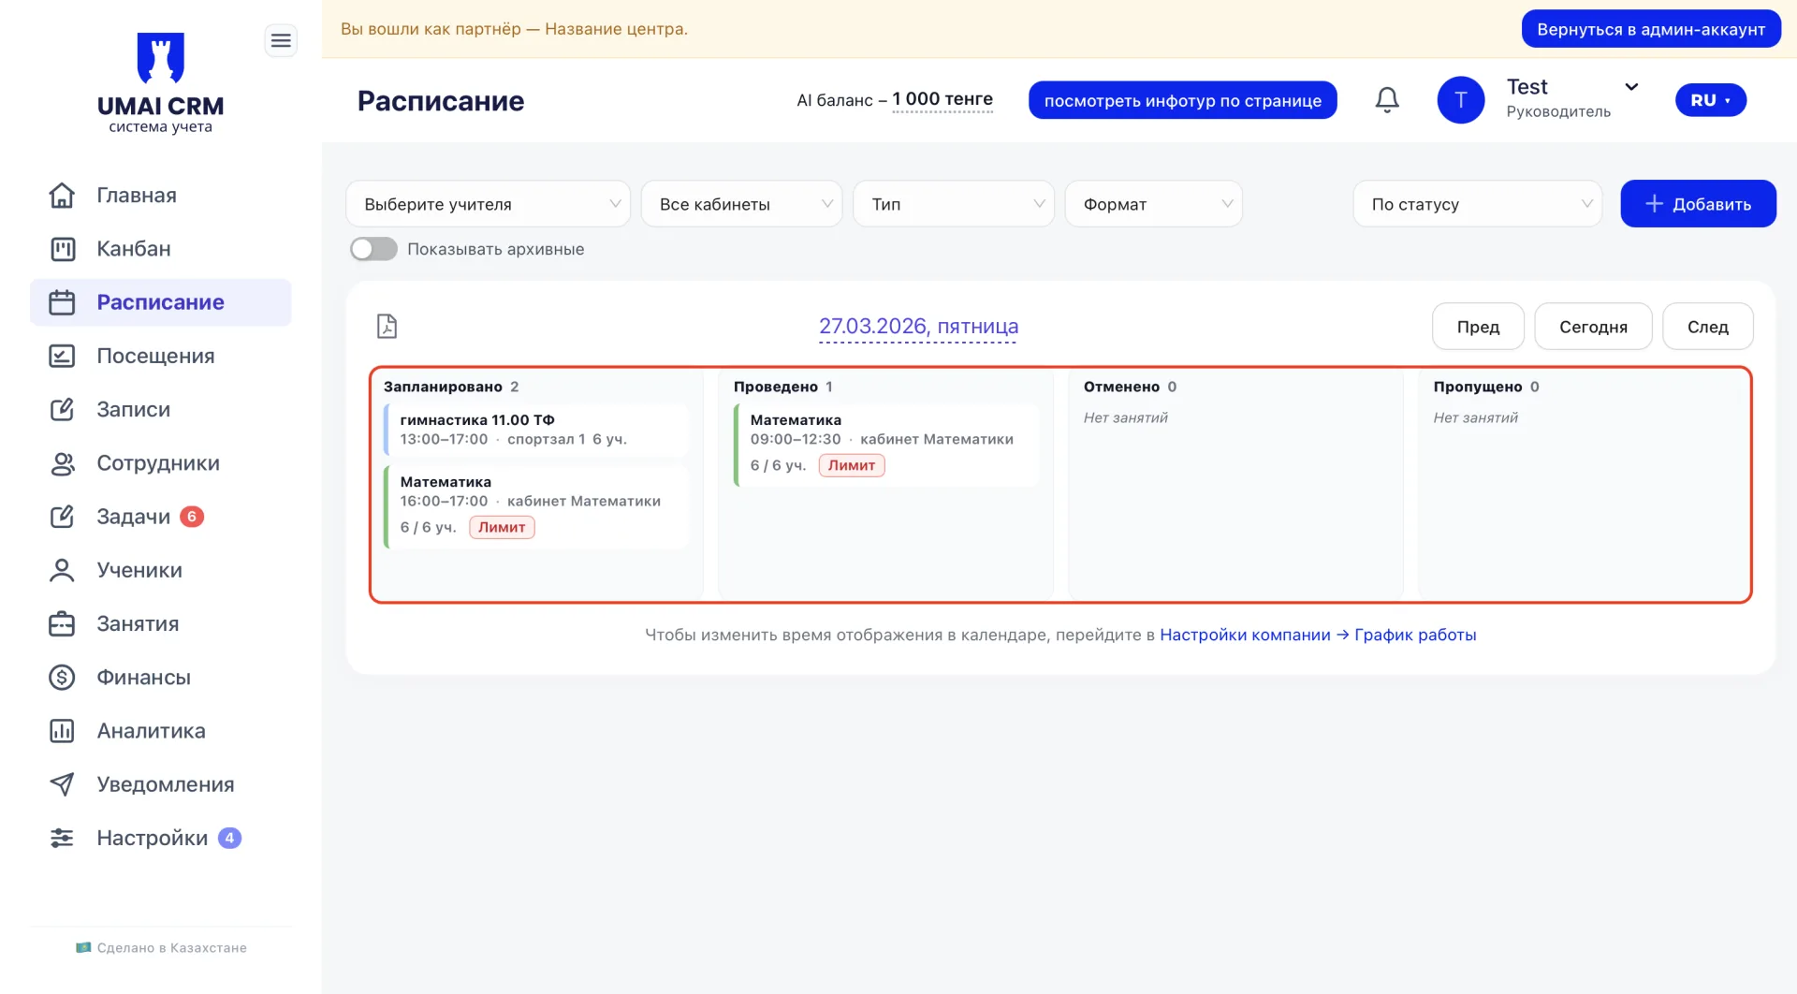Click the Занятия briefcase icon
Screen dimensions: 1797x994
(62, 623)
